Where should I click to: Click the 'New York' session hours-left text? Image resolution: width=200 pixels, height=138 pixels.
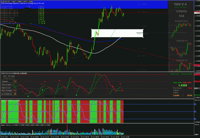click(x=181, y=74)
